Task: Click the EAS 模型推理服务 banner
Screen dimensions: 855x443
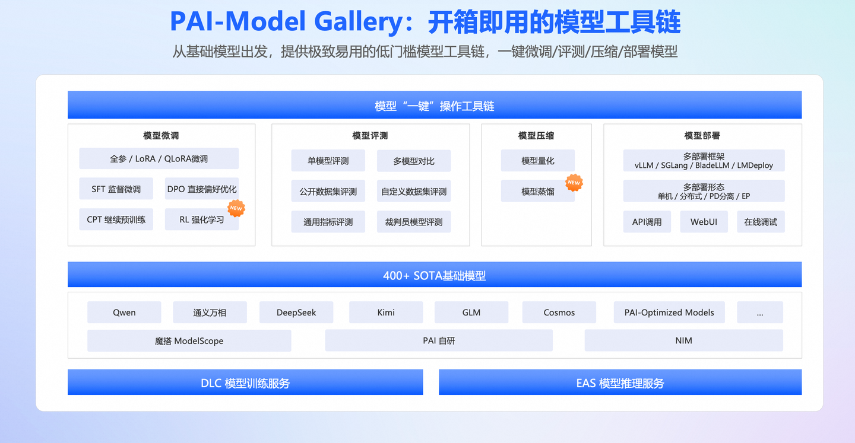Action: 620,382
